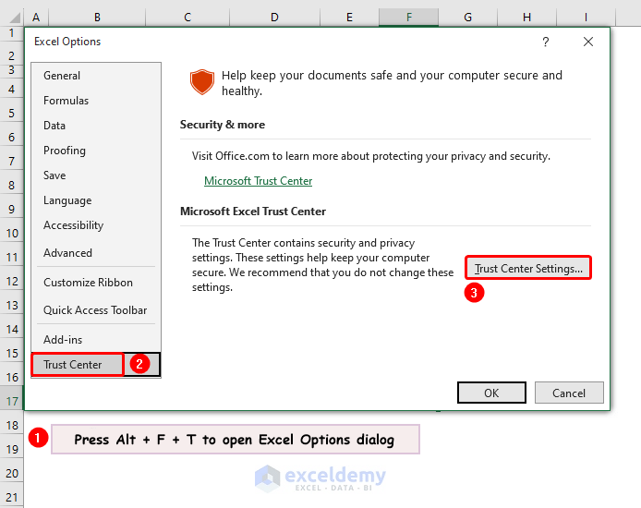Click the orange shield icon
Viewport: 641px width, 508px height.
click(x=202, y=81)
